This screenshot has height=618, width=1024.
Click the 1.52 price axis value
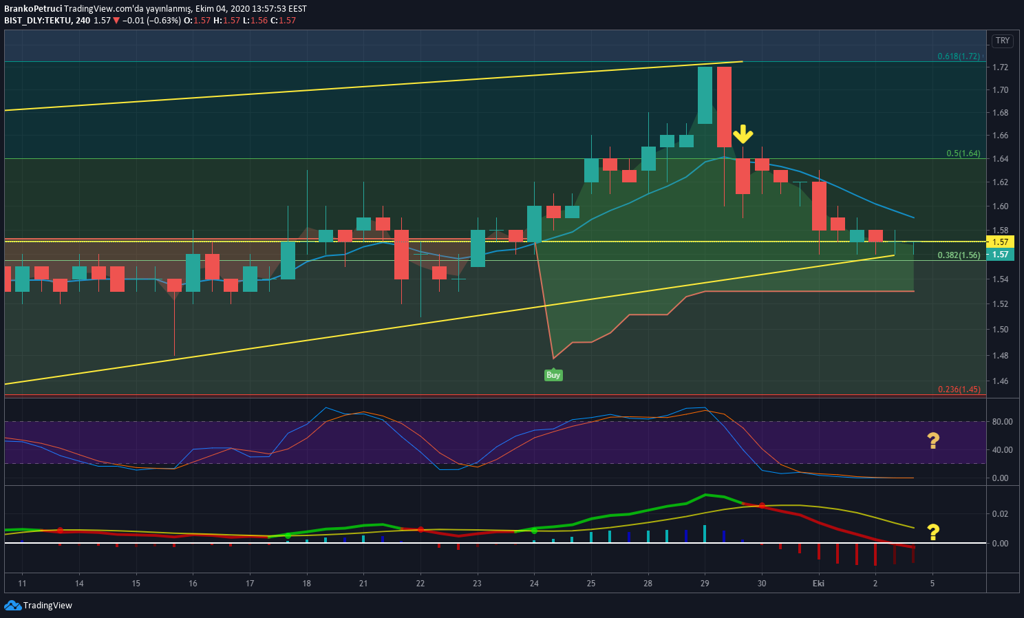[1001, 304]
